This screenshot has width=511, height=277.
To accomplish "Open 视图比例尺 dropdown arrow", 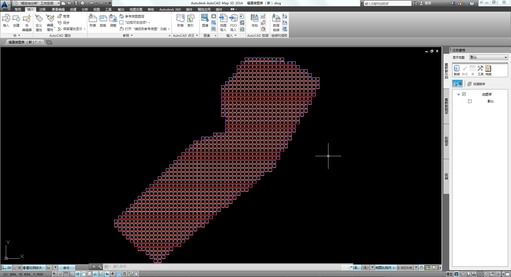I will click(416, 267).
